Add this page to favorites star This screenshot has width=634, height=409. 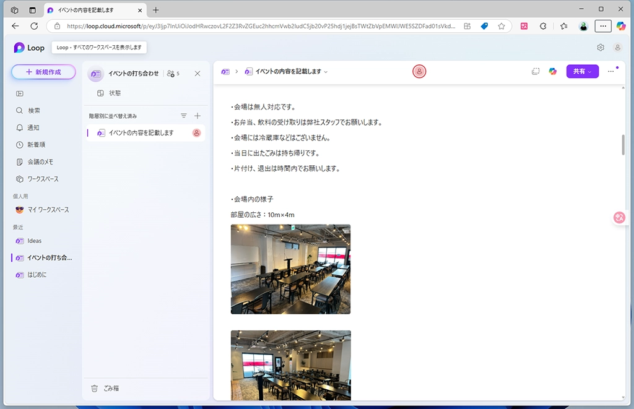(502, 26)
